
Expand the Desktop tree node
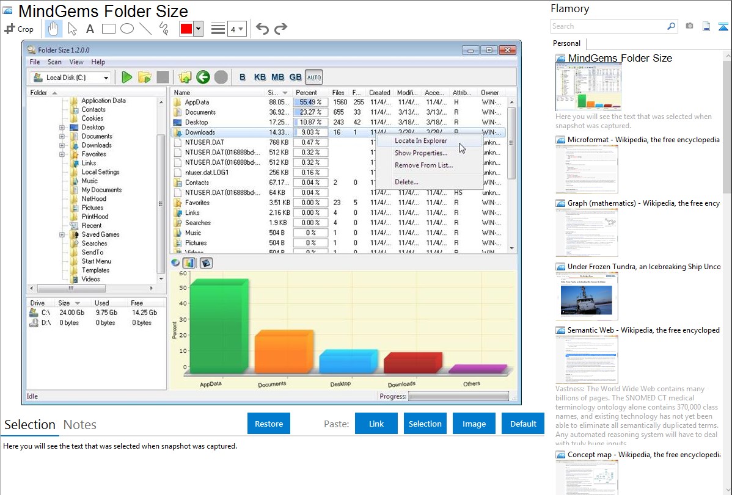point(62,128)
